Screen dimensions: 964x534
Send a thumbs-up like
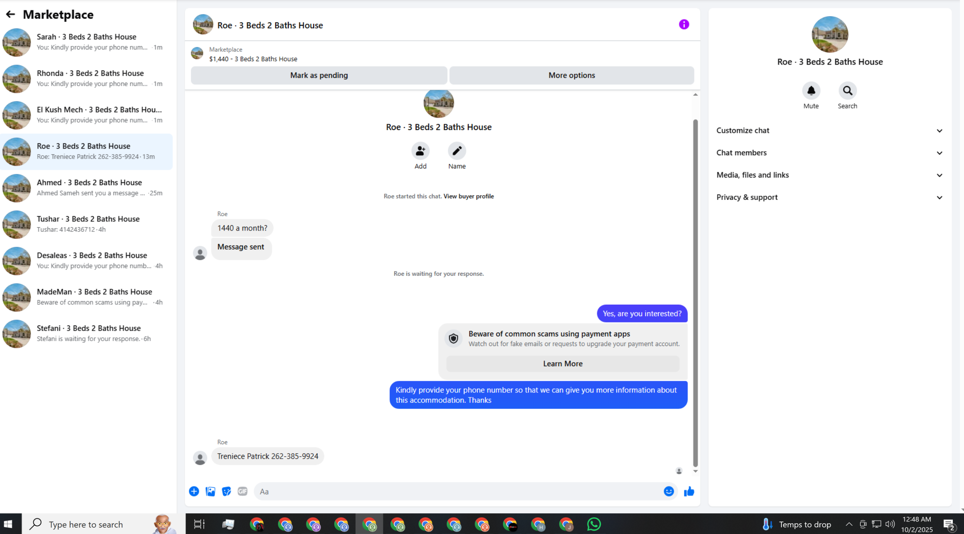(689, 491)
